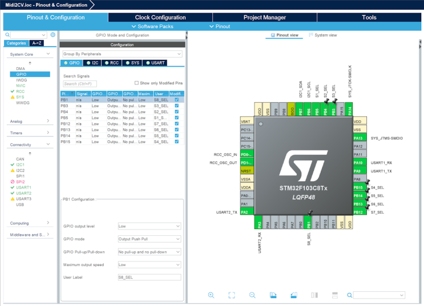Enable Show only Modified Pins checkbox
The width and height of the screenshot is (424, 306).
coord(137,83)
